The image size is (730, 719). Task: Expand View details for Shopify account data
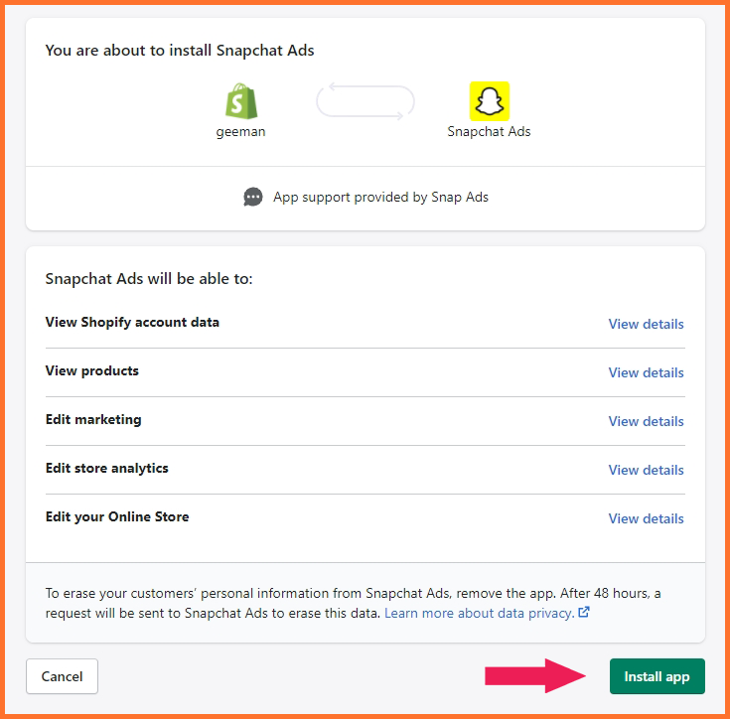point(647,324)
